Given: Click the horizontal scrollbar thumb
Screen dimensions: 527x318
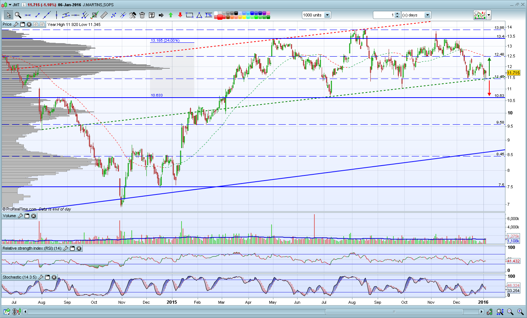Looking at the screenshot, I should [394, 312].
